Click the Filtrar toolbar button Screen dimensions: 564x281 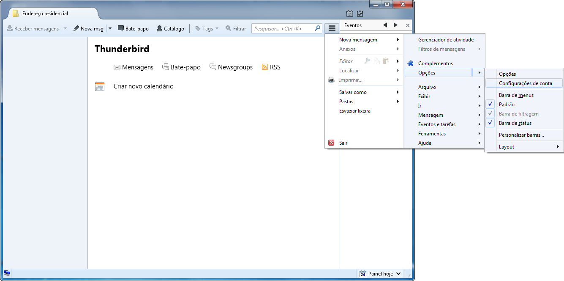tap(236, 29)
